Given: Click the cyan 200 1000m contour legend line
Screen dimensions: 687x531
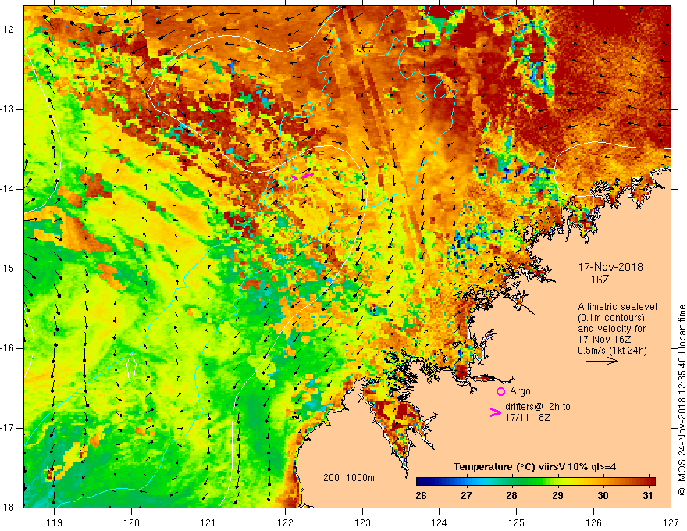Looking at the screenshot, I should point(336,486).
